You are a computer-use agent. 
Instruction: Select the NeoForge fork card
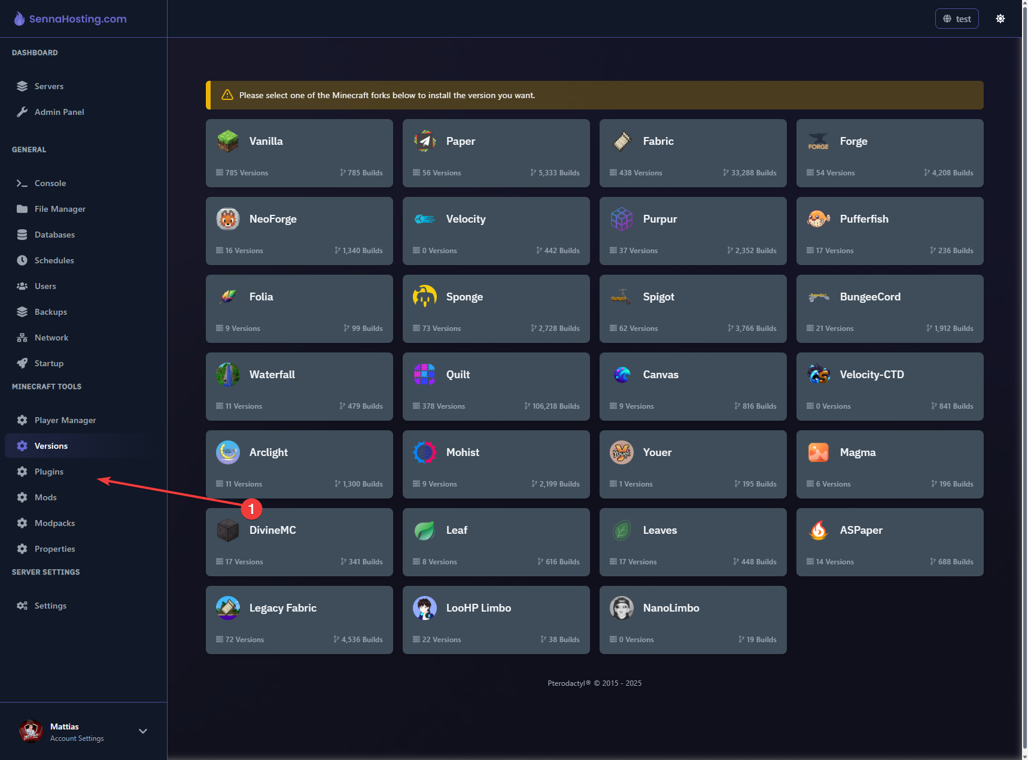299,231
